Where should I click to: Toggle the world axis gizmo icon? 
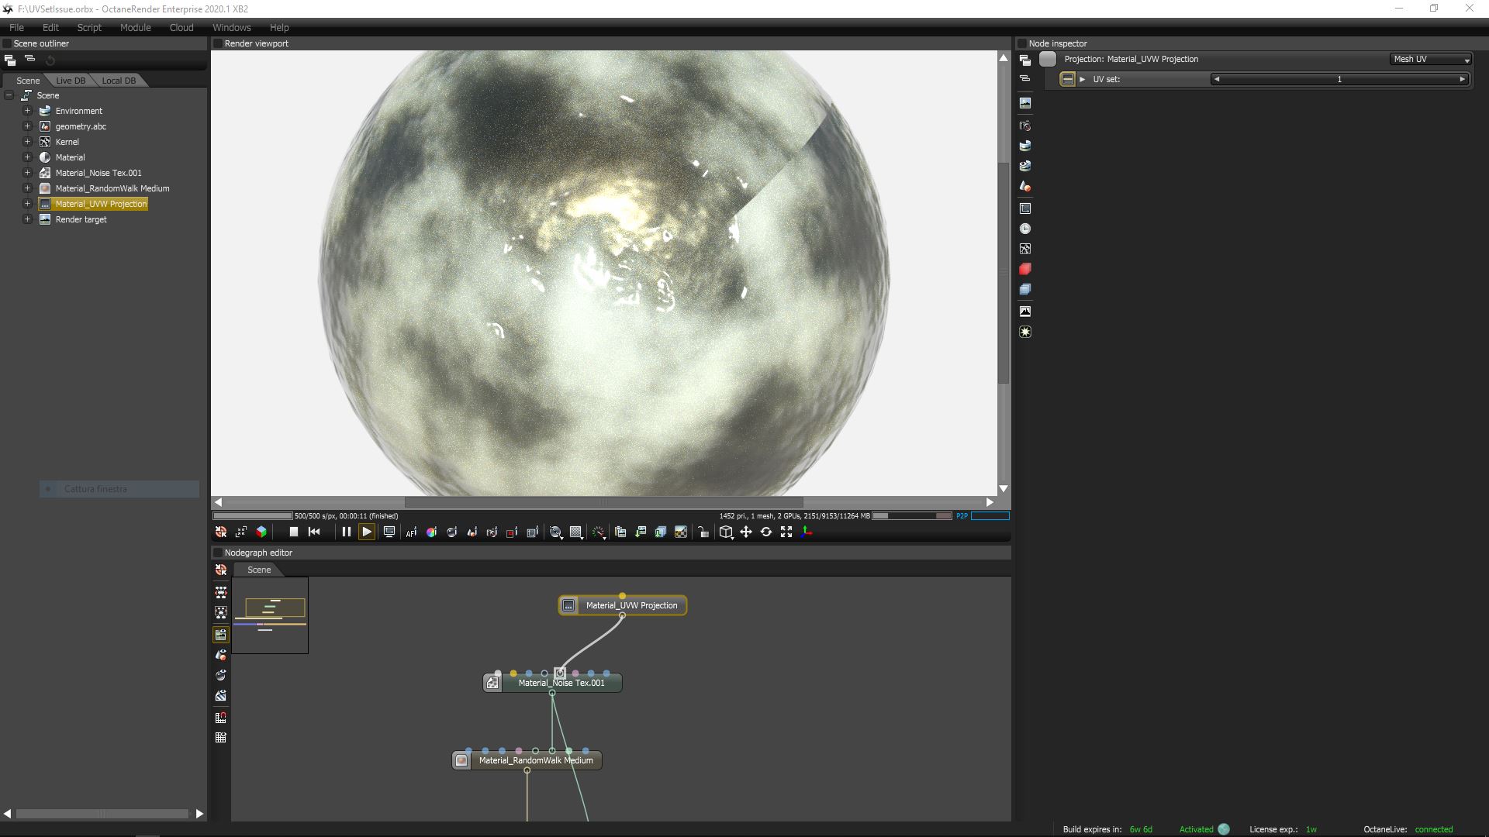coord(807,532)
